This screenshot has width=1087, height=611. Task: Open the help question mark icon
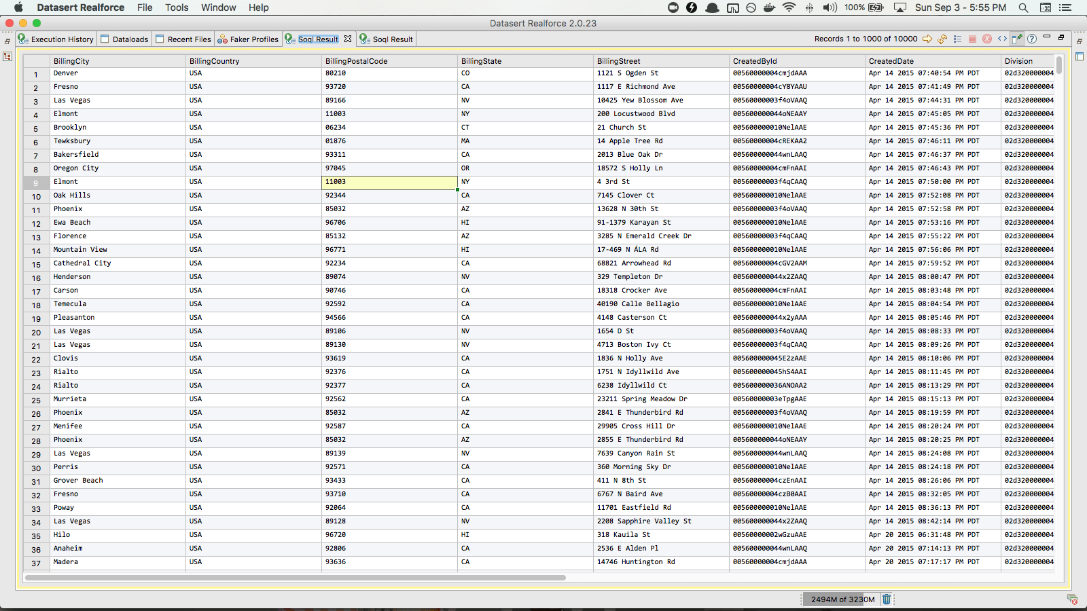pyautogui.click(x=1032, y=39)
